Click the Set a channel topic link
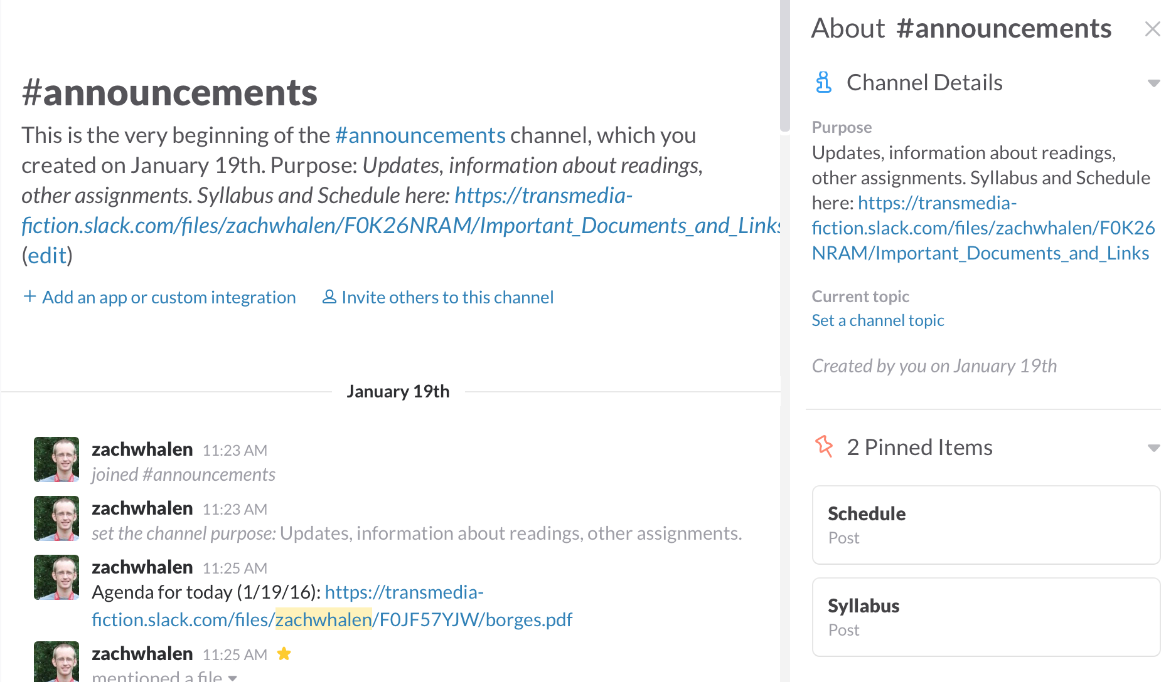Viewport: 1171px width, 682px height. (877, 320)
